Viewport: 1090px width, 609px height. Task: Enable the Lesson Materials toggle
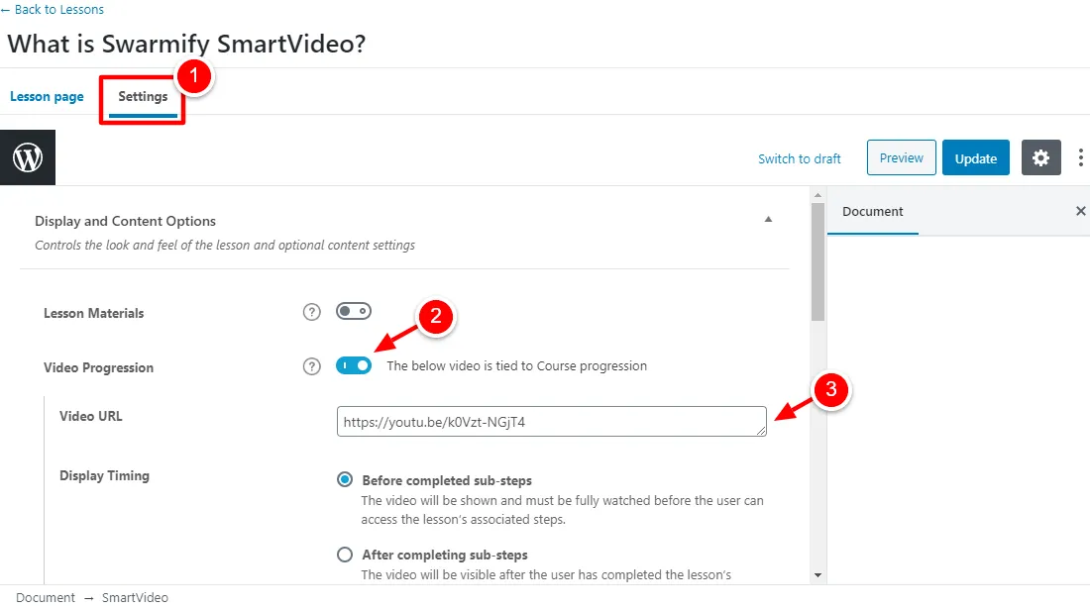coord(354,311)
